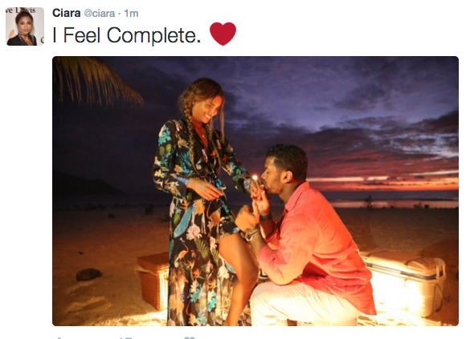Click the woman in floral dress
The image size is (466, 339).
(x=199, y=201)
